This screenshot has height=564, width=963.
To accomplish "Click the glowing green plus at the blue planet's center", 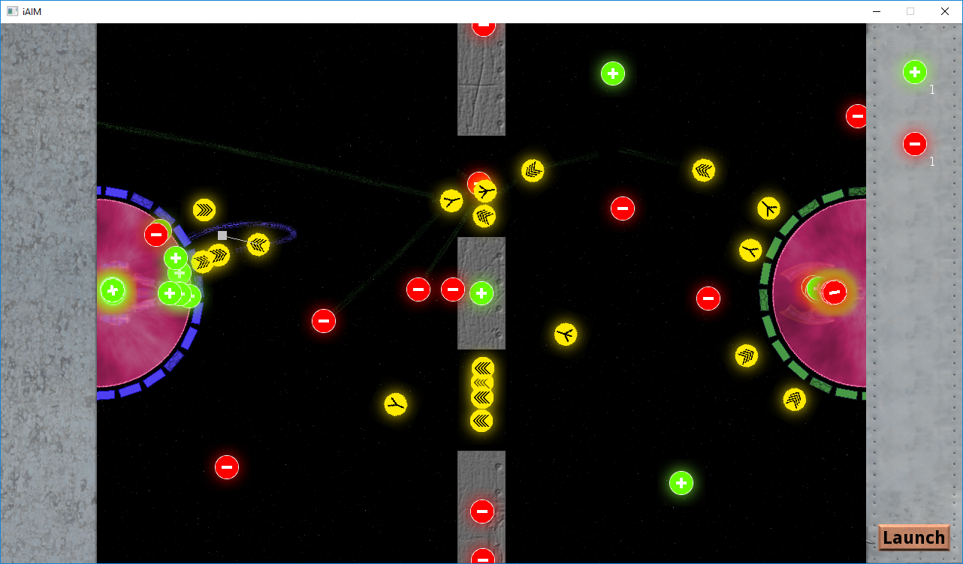I will (x=113, y=290).
